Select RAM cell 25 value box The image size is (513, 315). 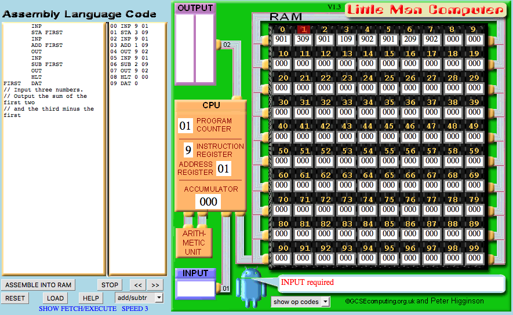click(x=389, y=87)
